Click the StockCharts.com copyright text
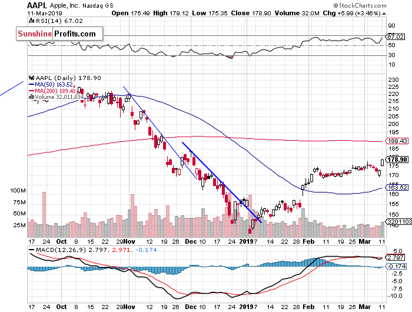Image resolution: width=412 pixels, height=312 pixels. 360,5
